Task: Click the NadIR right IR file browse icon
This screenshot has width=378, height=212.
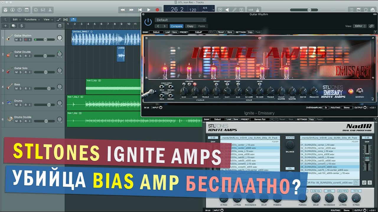Action: pos(356,183)
